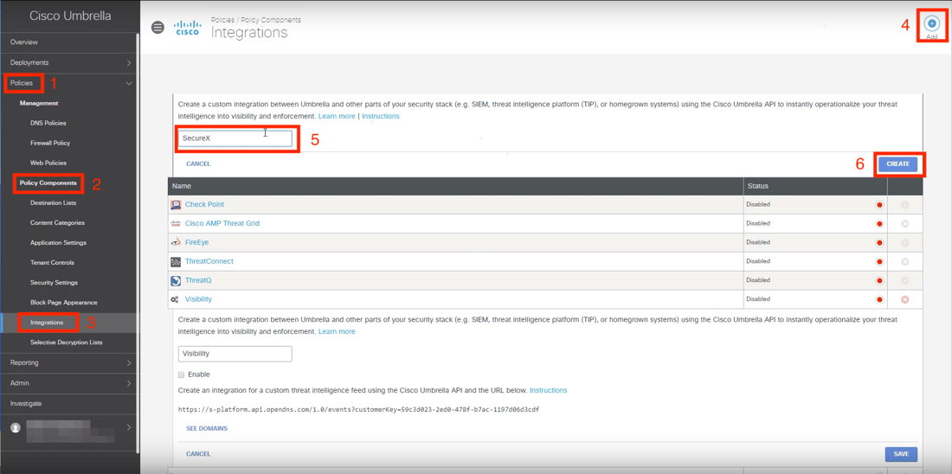Screen dimensions: 952x474
Task: Expand the Admin menu chevron
Action: click(x=128, y=383)
